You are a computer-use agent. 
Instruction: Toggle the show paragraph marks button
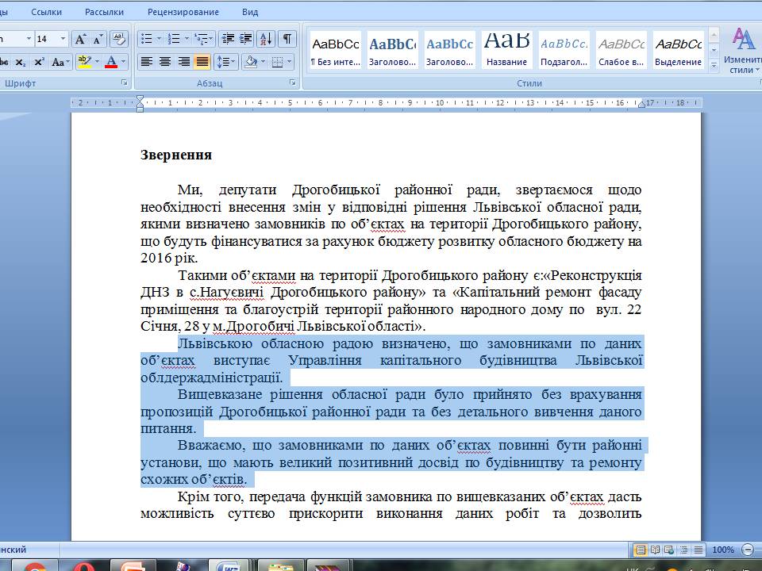(x=287, y=39)
